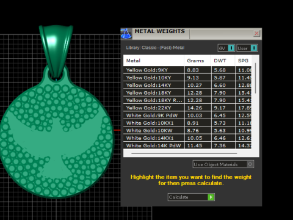Select the White Gold:14K PdW row
This screenshot has width=293, height=220.
(187, 145)
